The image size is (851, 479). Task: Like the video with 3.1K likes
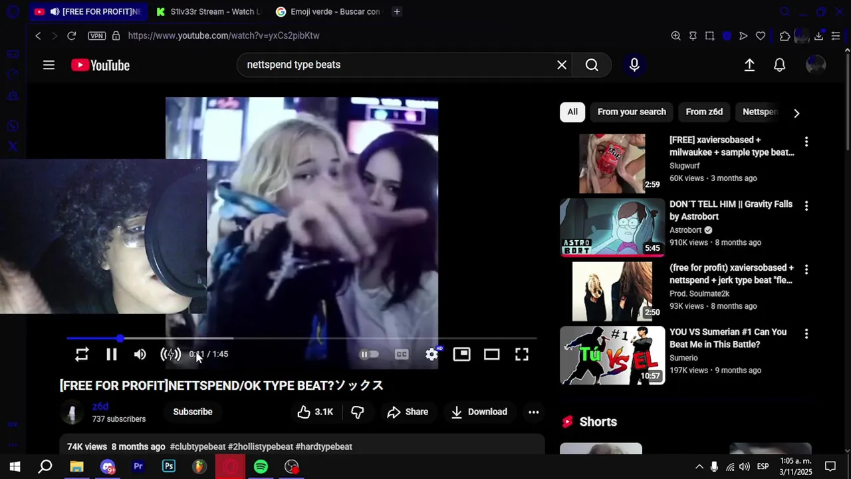point(315,412)
